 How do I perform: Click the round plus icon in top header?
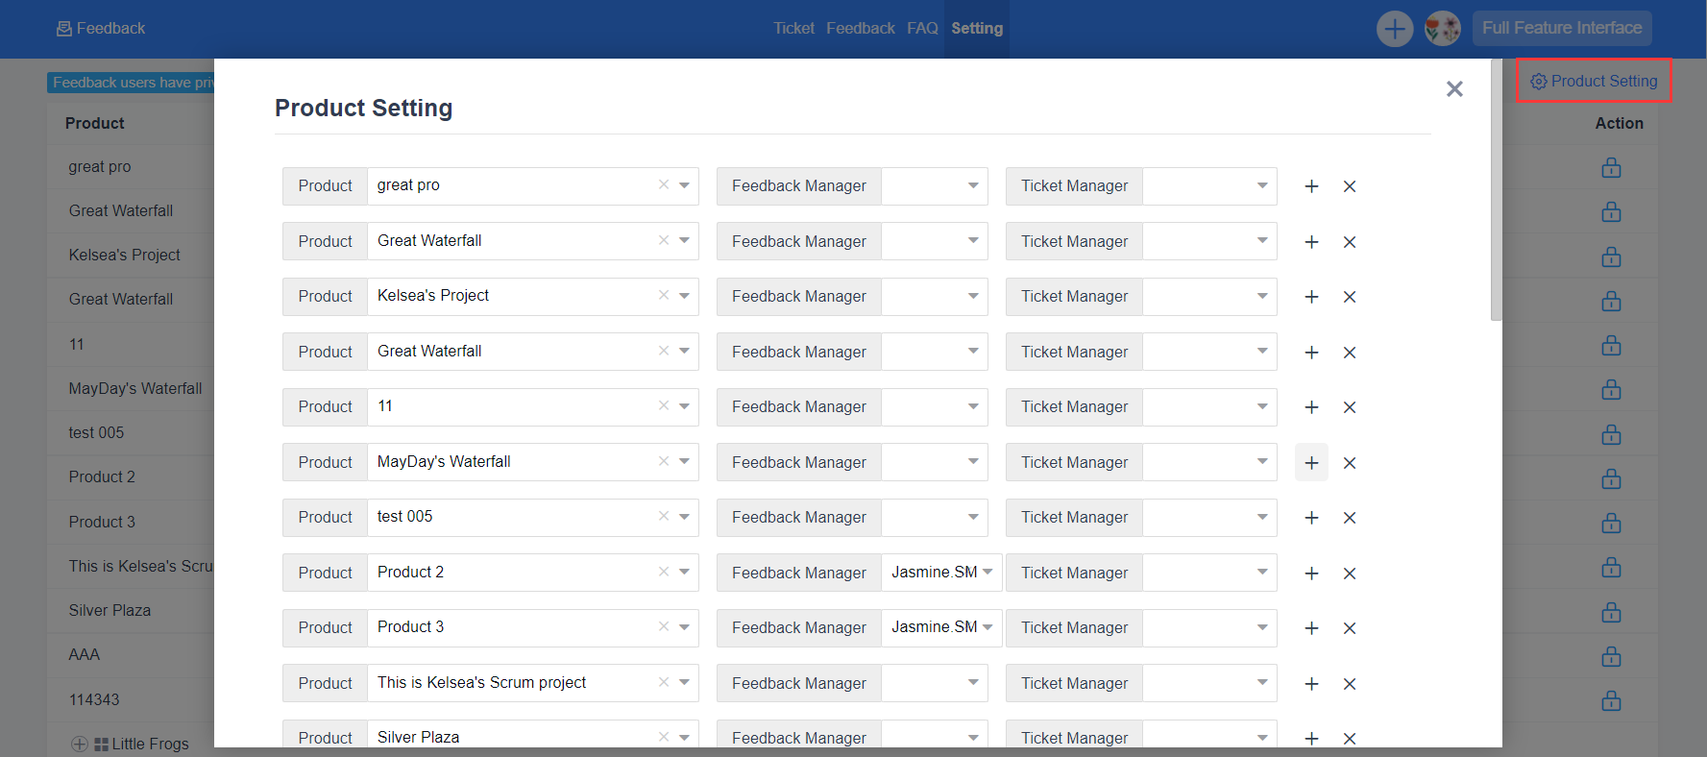[1394, 29]
